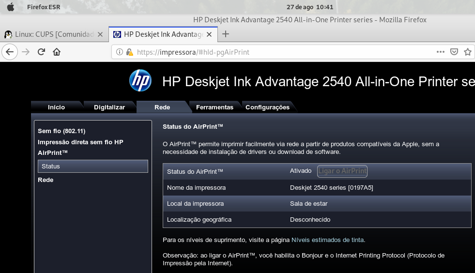Click the Sala de estar location value

tap(309, 204)
